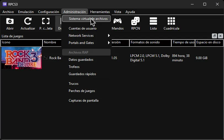Open the Trofeos manager
Image resolution: width=224 pixels, height=140 pixels.
86,67
